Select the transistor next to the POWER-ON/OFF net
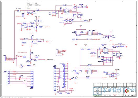This screenshot has width=138, height=98. click(x=31, y=59)
